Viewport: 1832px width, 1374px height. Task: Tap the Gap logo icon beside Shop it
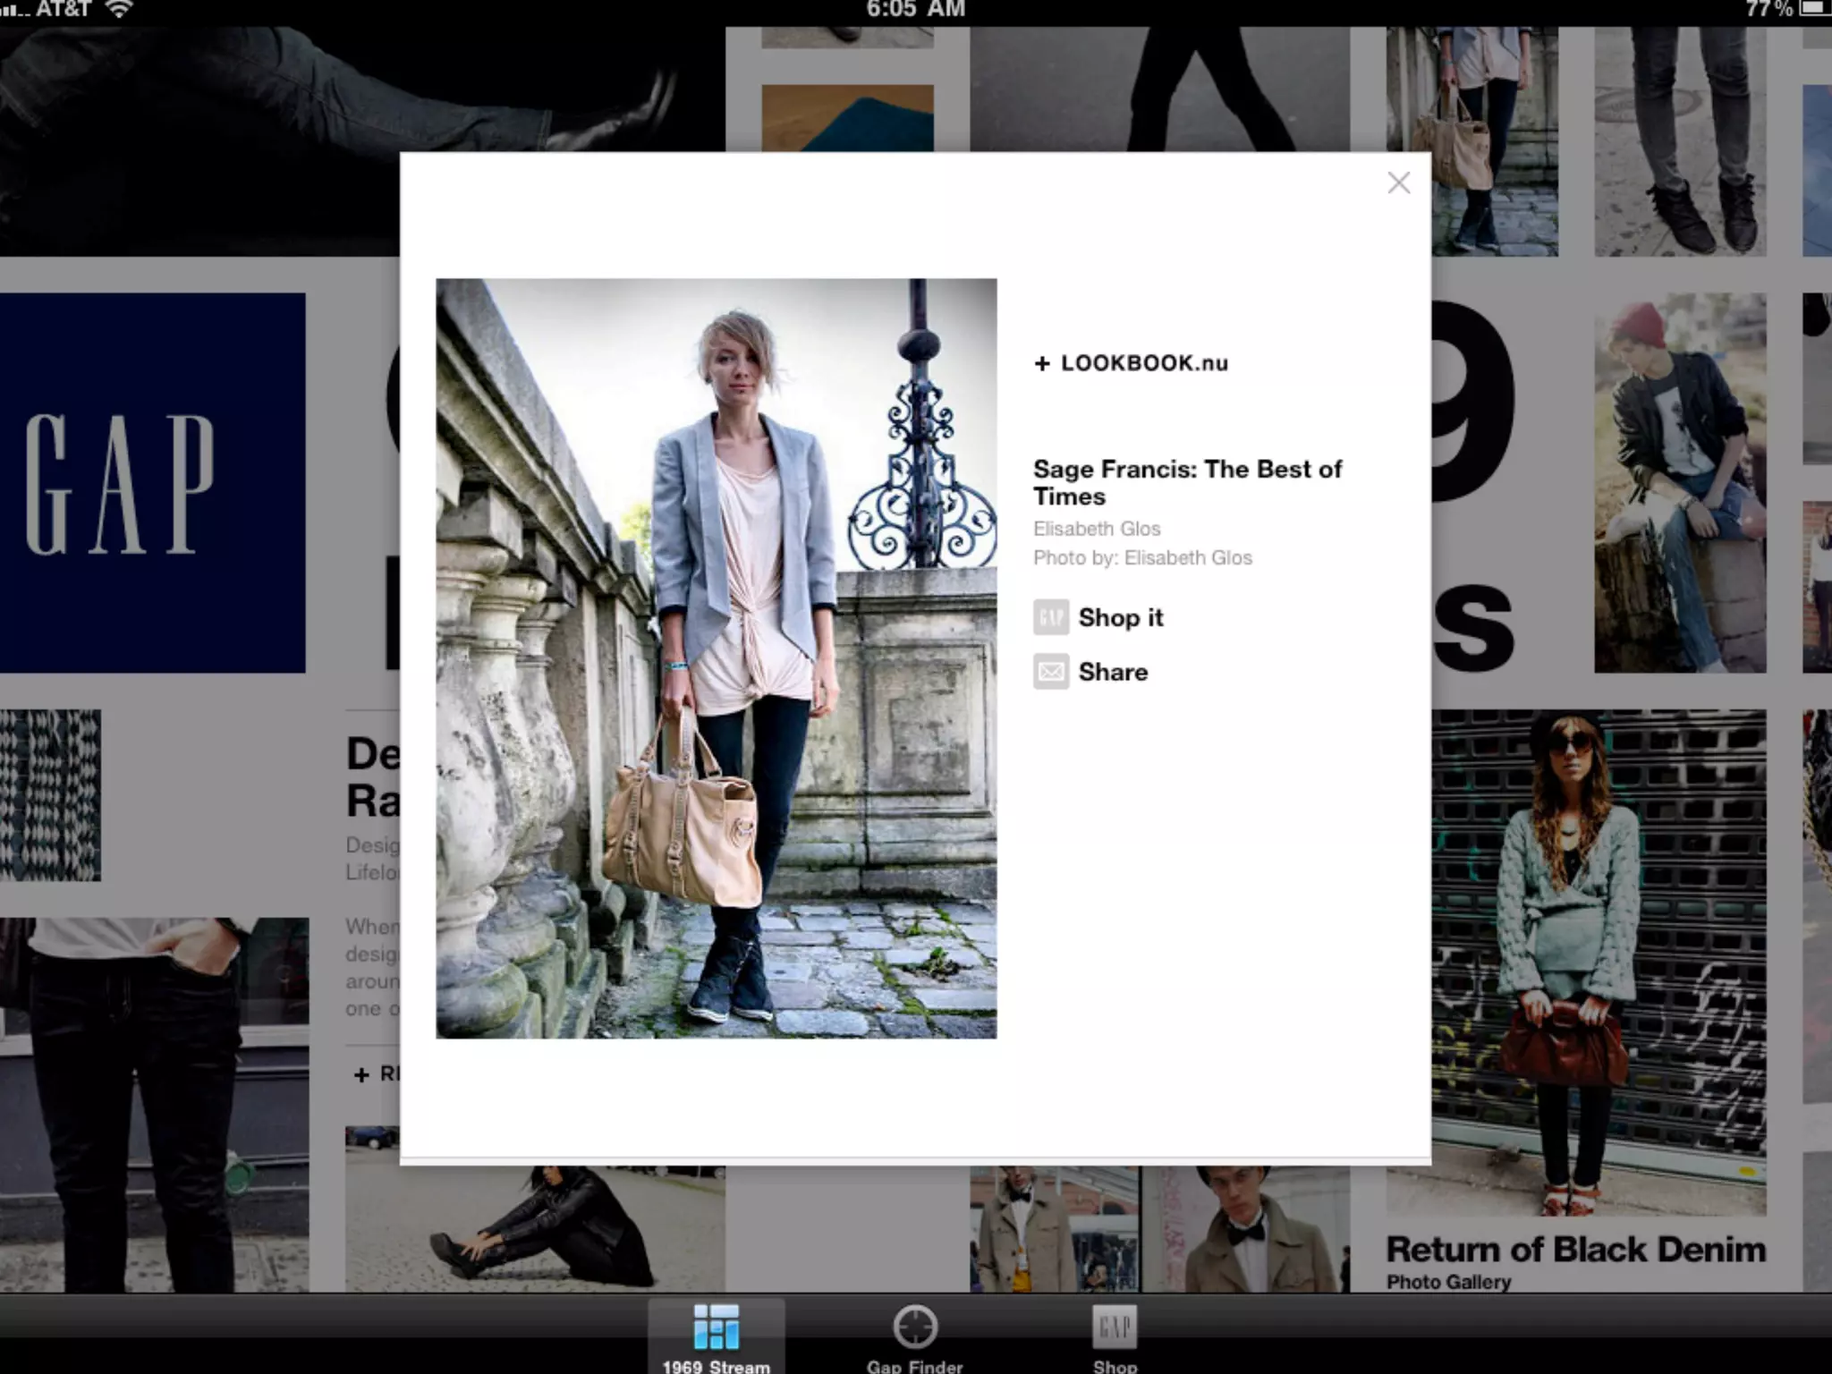(x=1051, y=617)
